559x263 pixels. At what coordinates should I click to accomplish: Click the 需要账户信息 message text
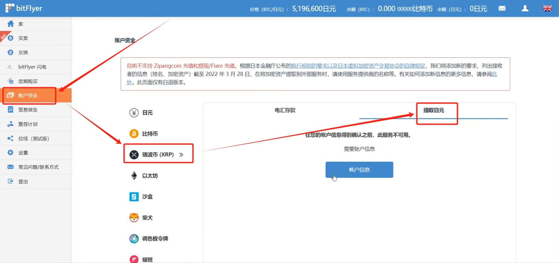pyautogui.click(x=359, y=149)
